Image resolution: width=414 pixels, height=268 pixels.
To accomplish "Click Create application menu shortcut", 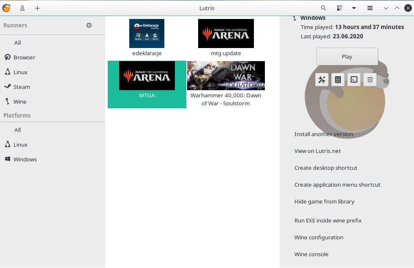I will pos(338,185).
